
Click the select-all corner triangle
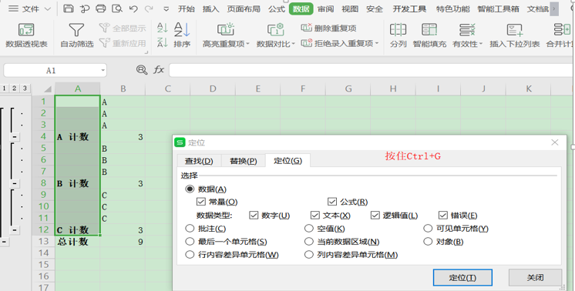(x=48, y=89)
